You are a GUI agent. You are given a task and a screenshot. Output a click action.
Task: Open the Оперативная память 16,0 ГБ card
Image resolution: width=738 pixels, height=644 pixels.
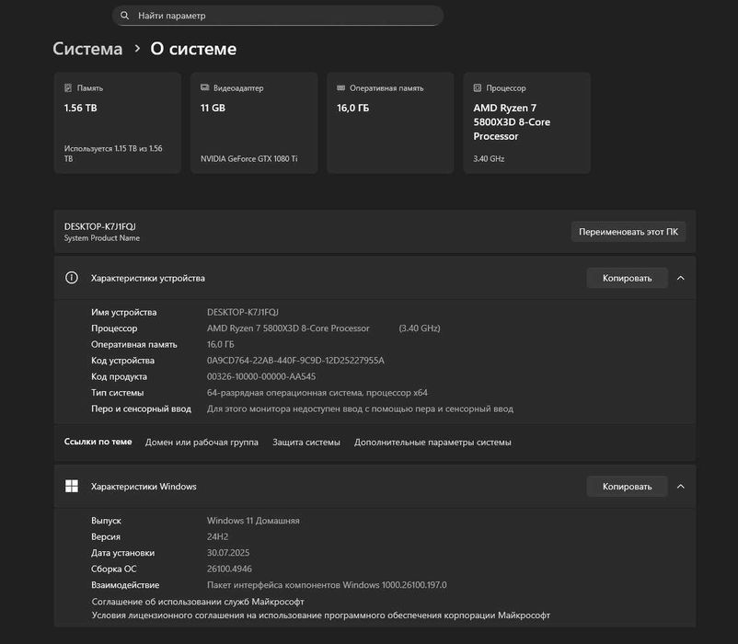[391, 122]
